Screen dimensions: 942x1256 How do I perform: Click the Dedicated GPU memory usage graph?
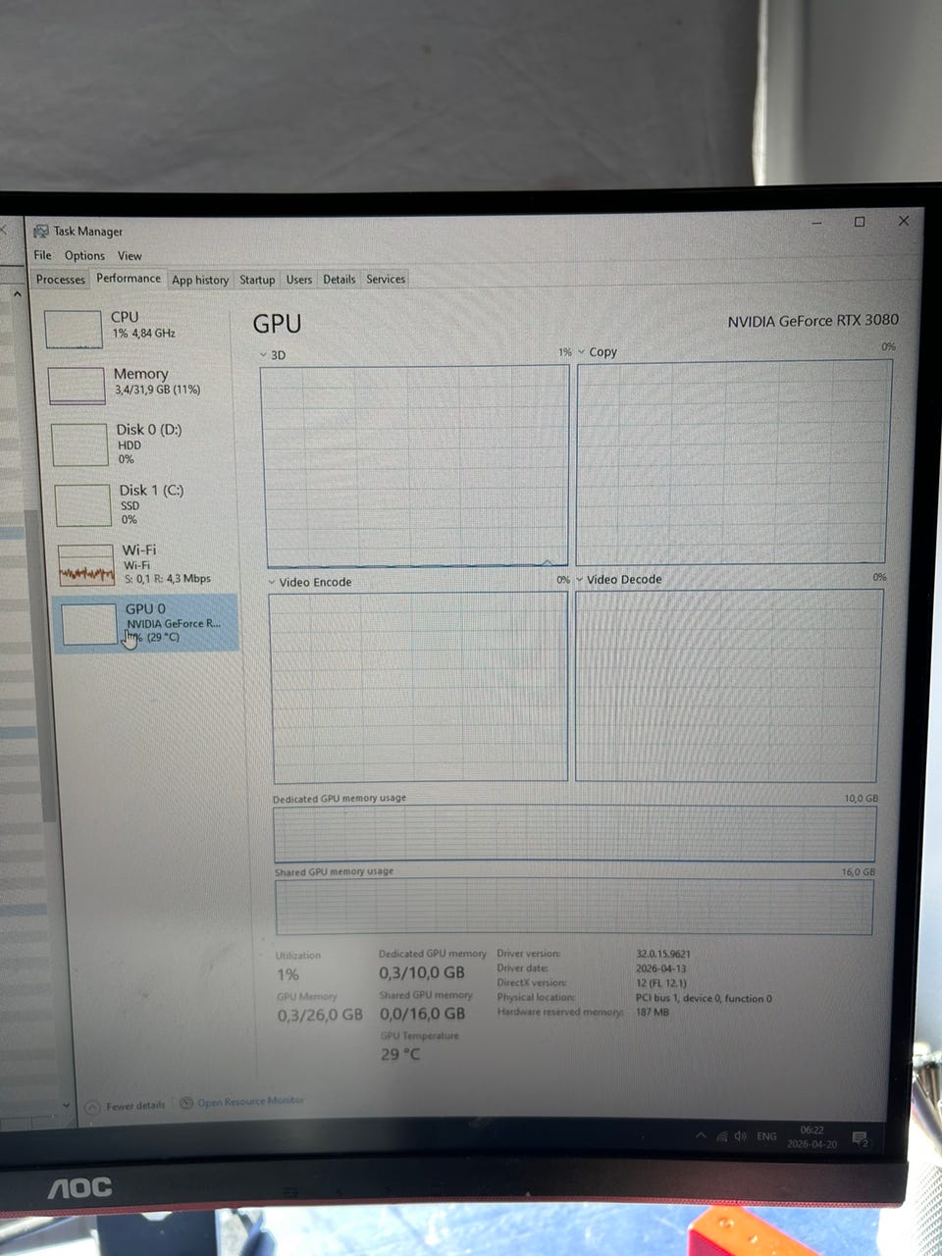[574, 834]
